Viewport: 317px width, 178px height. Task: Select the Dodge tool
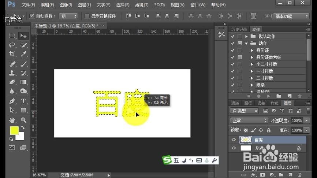click(x=23, y=91)
